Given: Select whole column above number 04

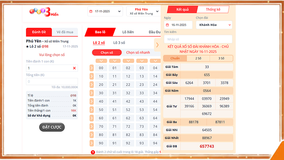Looking at the screenshot, I should point(155,61).
